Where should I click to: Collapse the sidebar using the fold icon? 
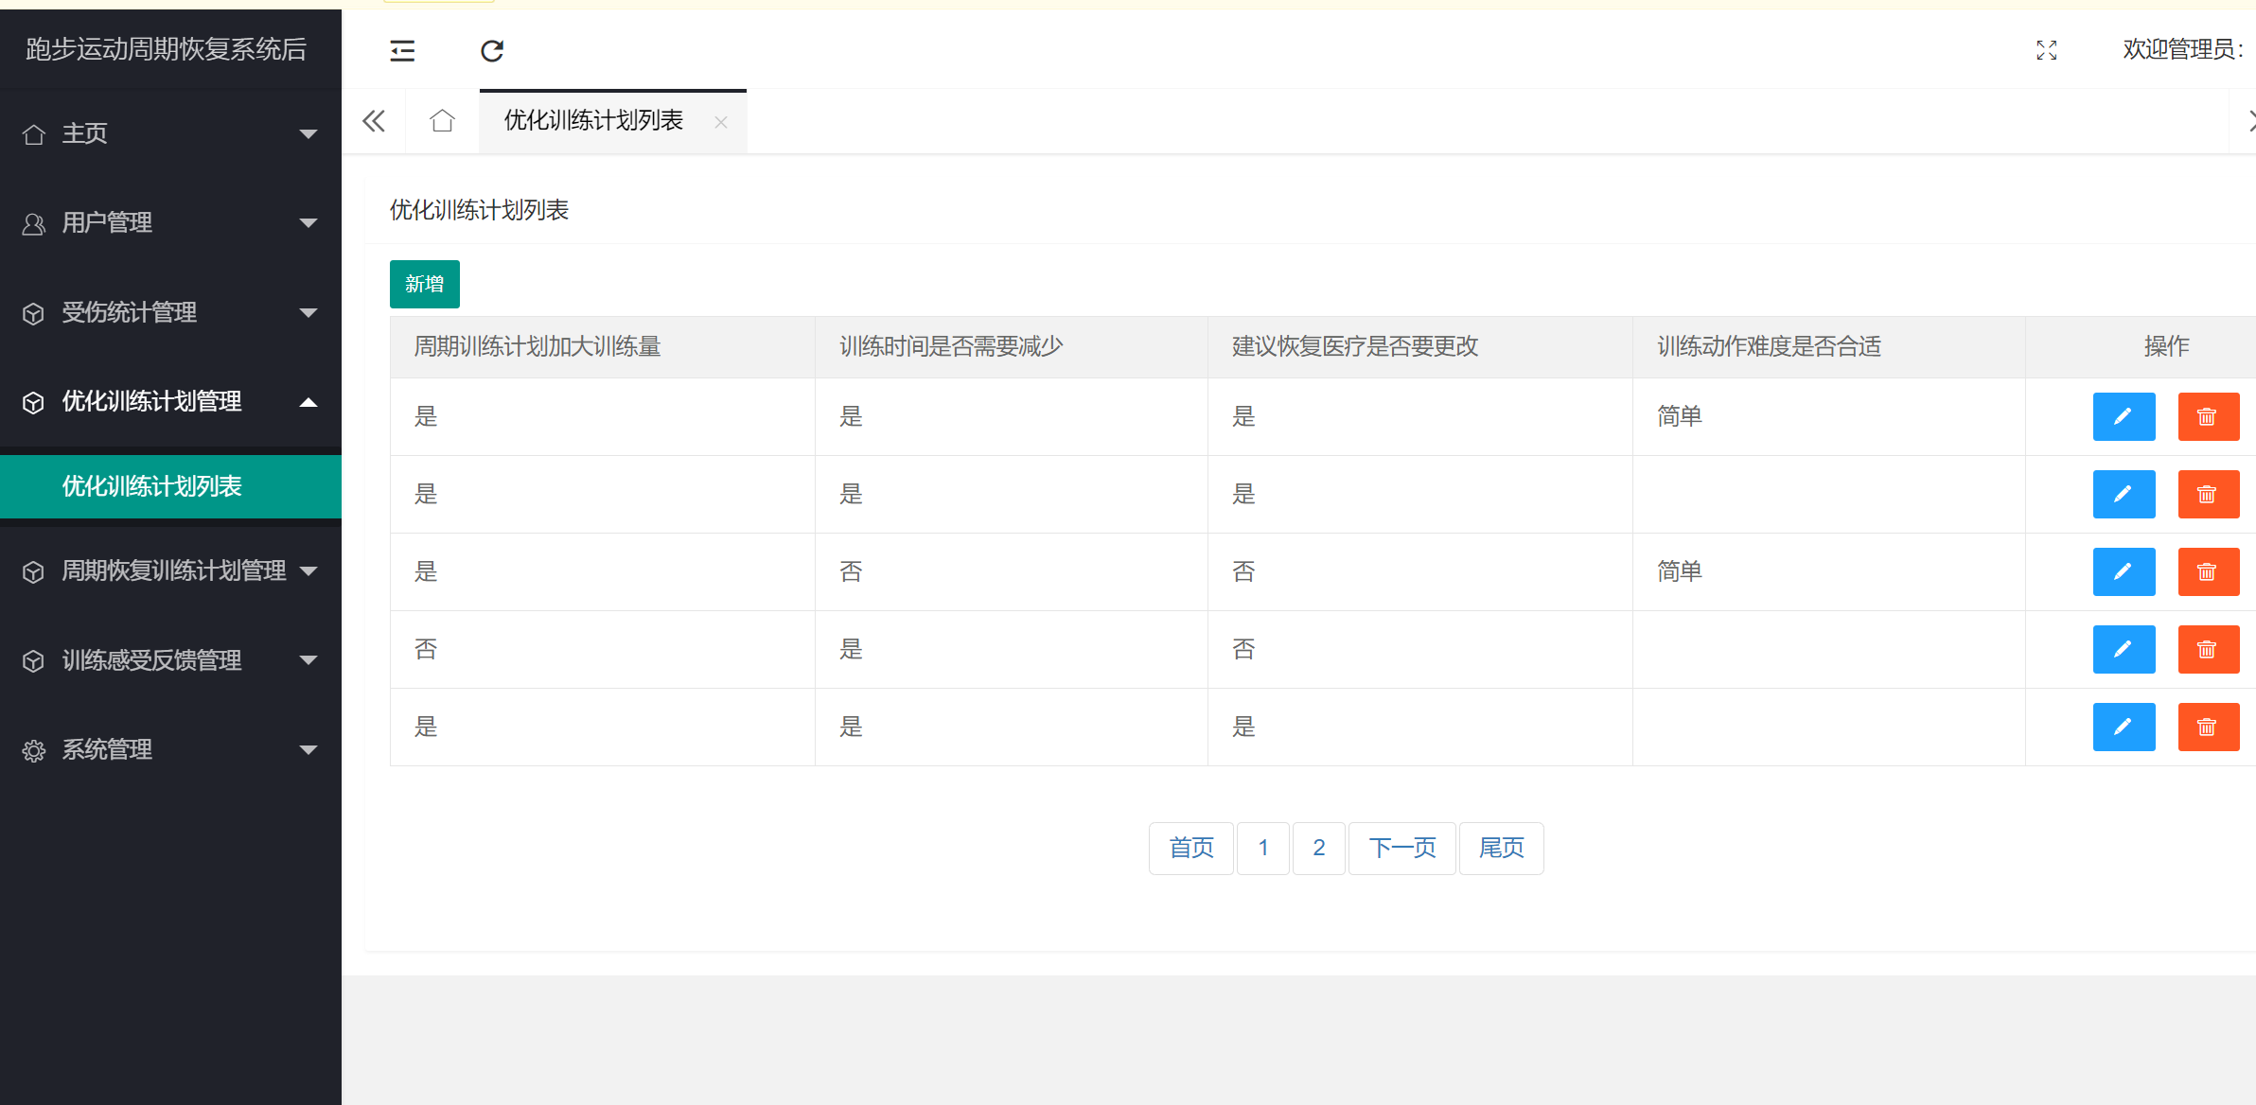pos(401,50)
